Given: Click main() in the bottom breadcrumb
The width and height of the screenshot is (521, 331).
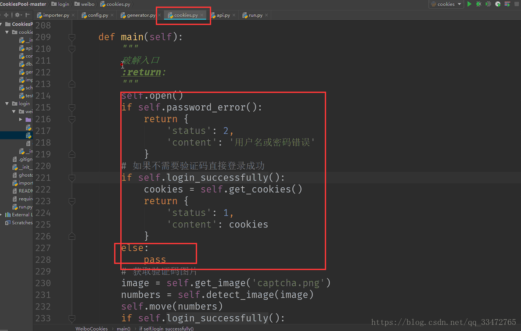Looking at the screenshot, I should coord(124,328).
